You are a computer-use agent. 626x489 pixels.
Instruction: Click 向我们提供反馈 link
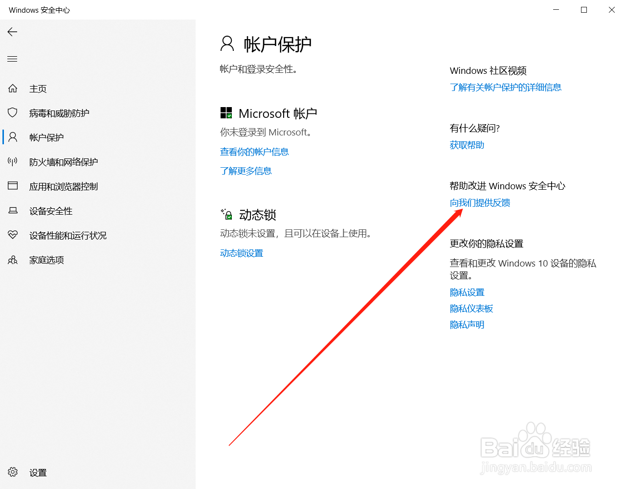(480, 203)
